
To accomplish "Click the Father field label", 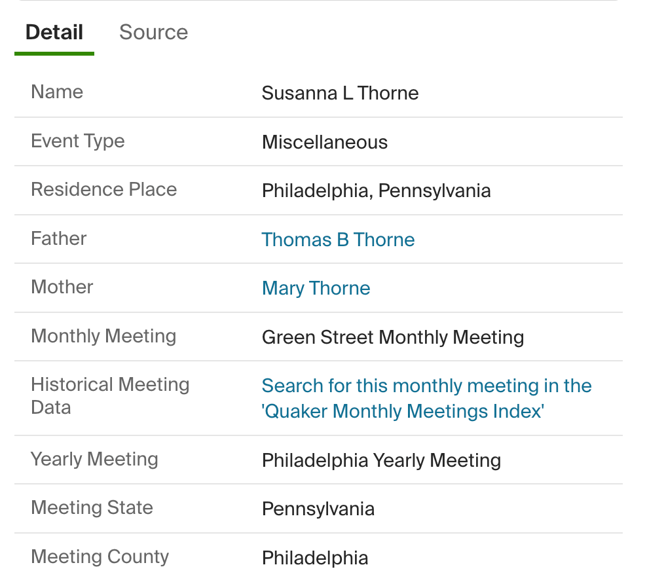I will coord(58,238).
